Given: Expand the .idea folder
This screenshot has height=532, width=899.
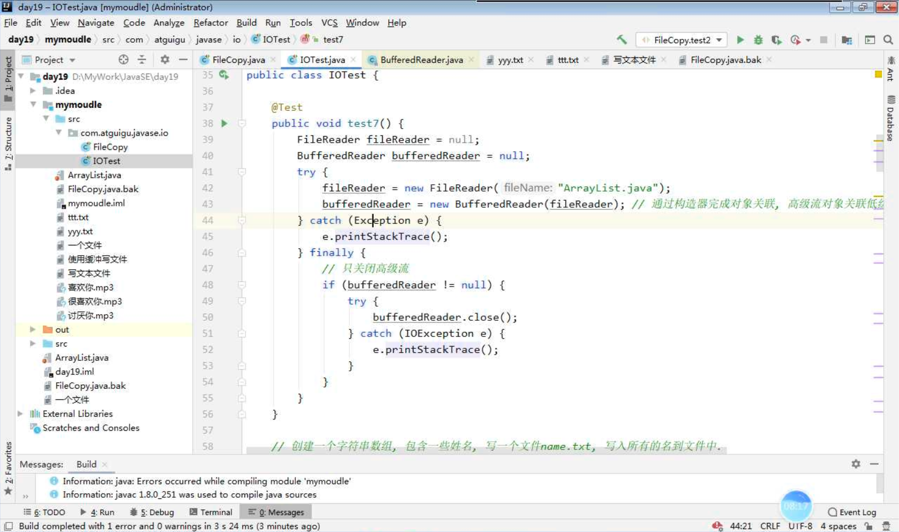Looking at the screenshot, I should coord(33,90).
